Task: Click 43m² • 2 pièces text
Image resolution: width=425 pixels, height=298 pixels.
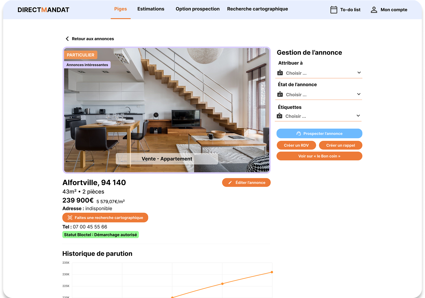Action: click(83, 192)
